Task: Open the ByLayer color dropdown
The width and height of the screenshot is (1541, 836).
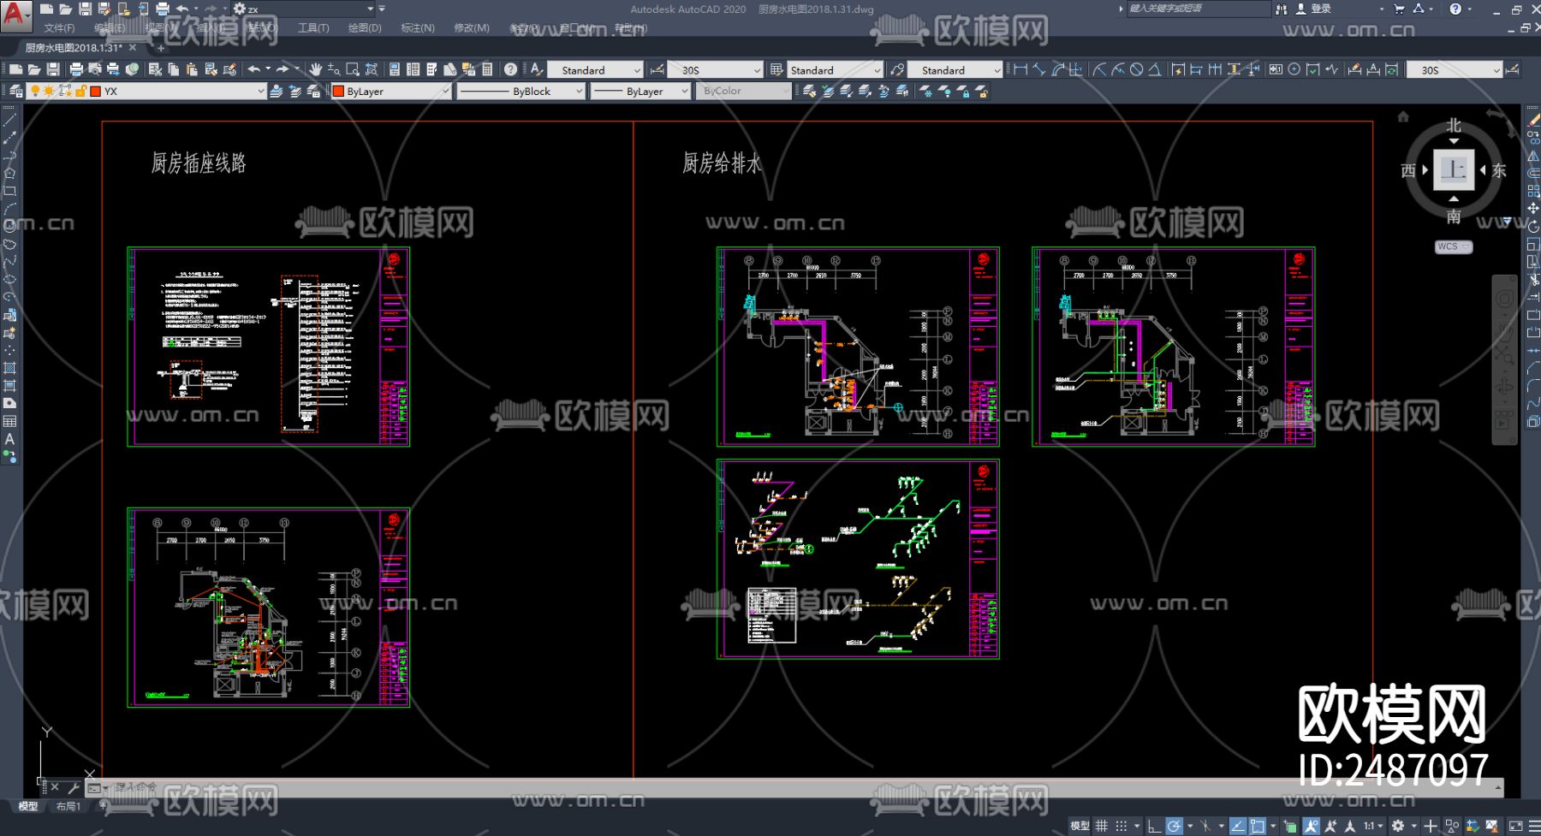Action: [x=392, y=91]
